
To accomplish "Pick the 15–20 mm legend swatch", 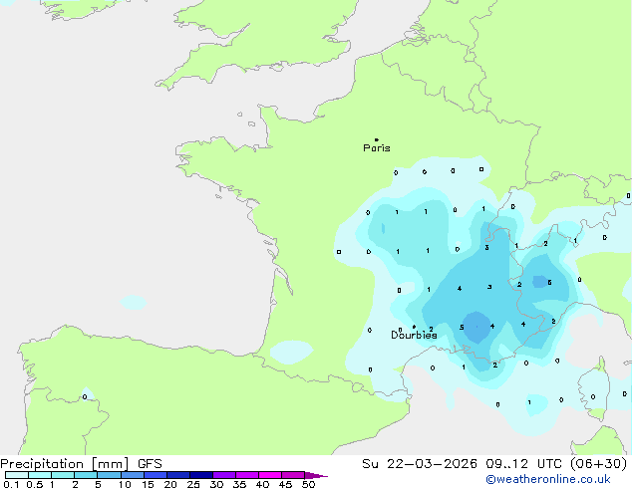I will (x=156, y=475).
